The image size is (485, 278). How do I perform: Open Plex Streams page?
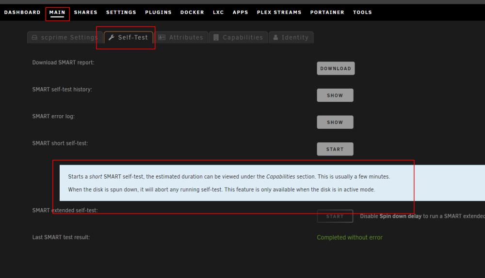pos(279,13)
